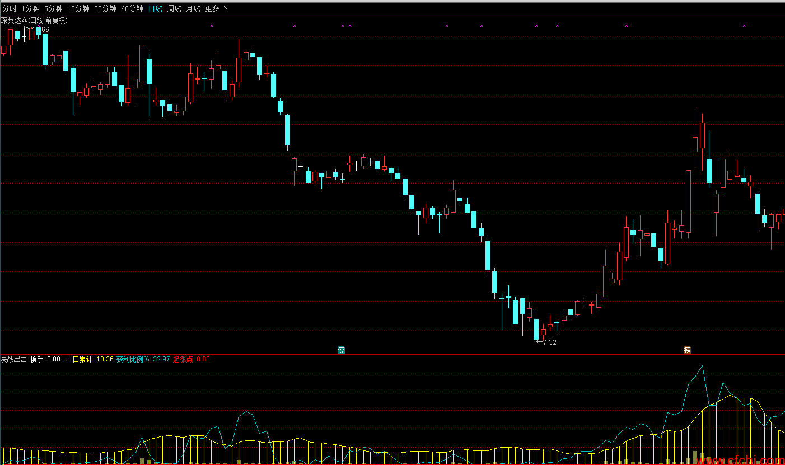Click the 榜 ranking marker icon
This screenshot has width=785, height=465.
pos(687,350)
